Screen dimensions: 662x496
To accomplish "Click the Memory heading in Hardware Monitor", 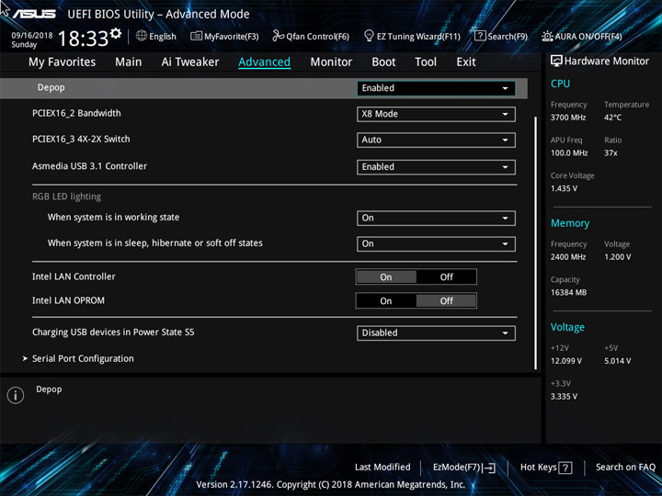I will (570, 223).
